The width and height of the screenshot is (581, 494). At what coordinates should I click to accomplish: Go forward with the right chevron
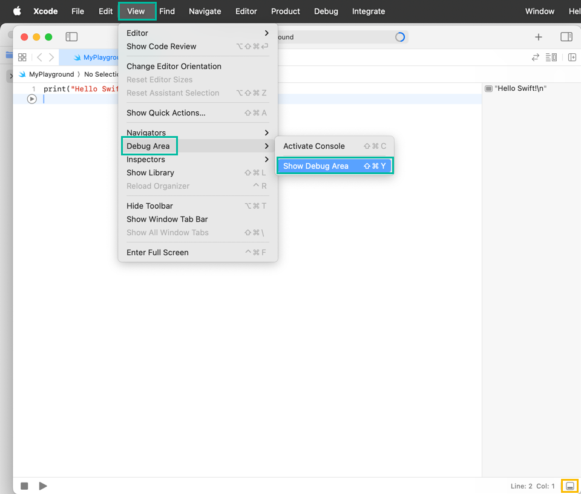coord(51,57)
